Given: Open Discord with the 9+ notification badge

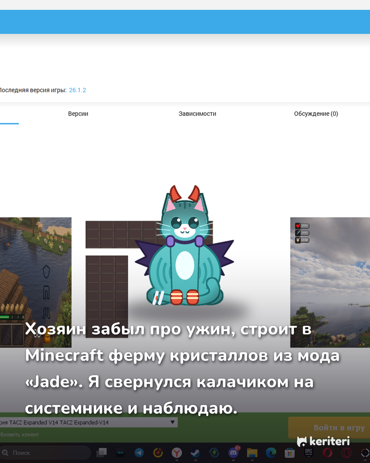Looking at the screenshot, I should [x=234, y=452].
